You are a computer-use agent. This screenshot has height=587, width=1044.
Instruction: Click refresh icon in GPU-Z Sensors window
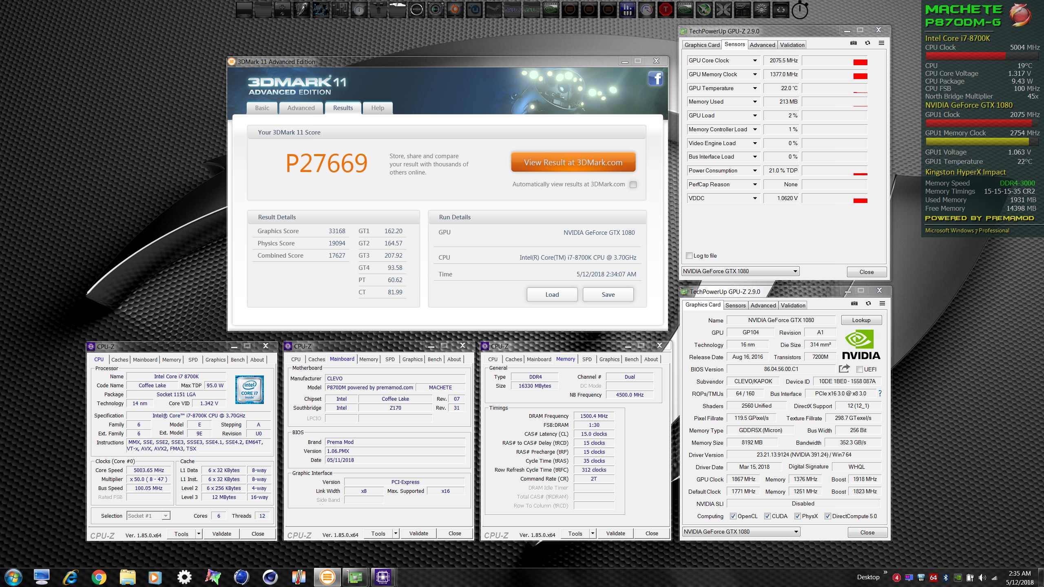tap(867, 43)
